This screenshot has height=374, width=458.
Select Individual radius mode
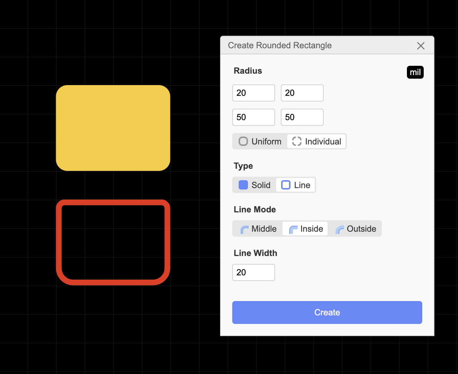317,142
